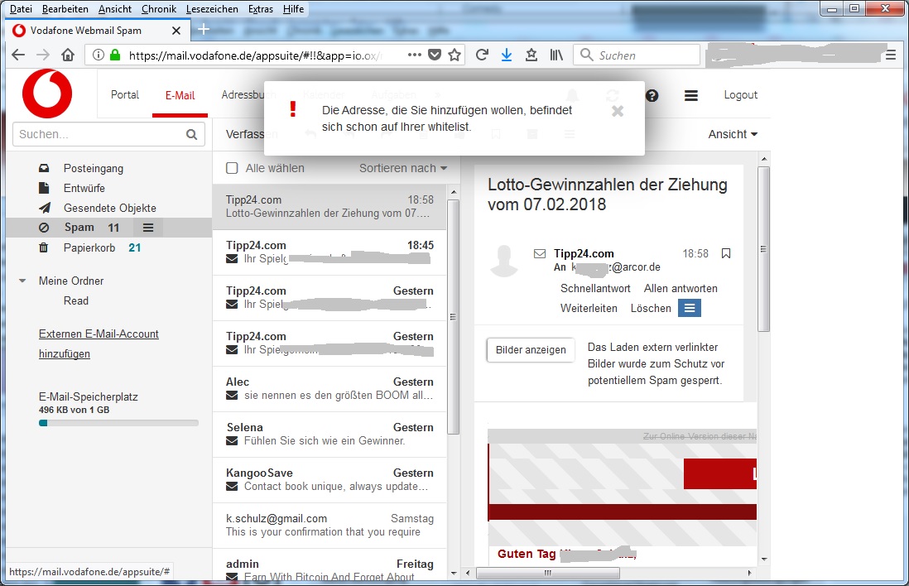Click the browser URL address field
The height and width of the screenshot is (586, 909).
255,55
